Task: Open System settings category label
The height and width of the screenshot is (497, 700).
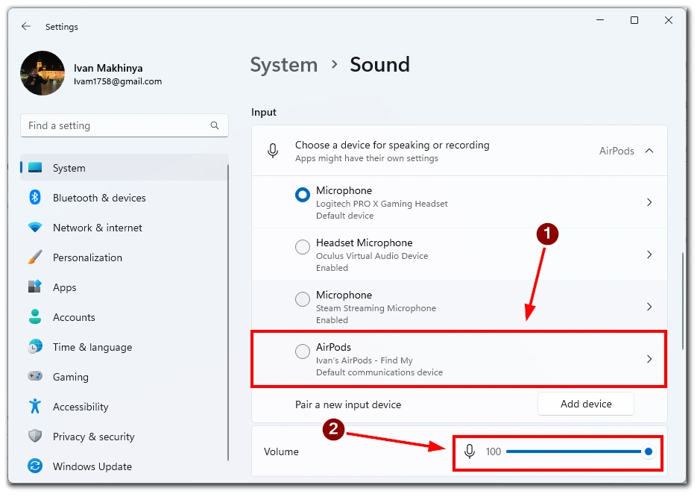Action: 69,168
